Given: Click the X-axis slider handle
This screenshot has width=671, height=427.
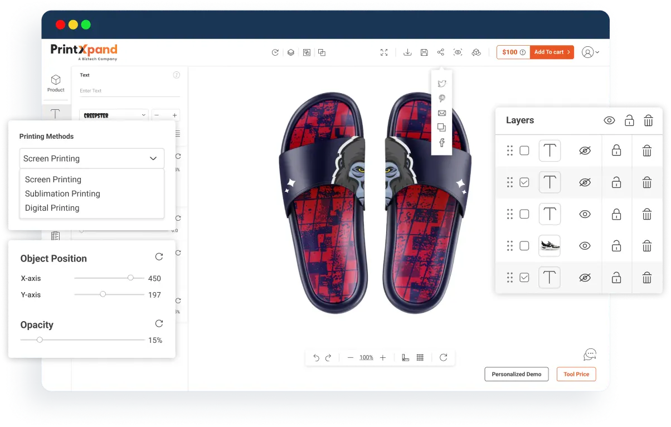Looking at the screenshot, I should pyautogui.click(x=130, y=278).
